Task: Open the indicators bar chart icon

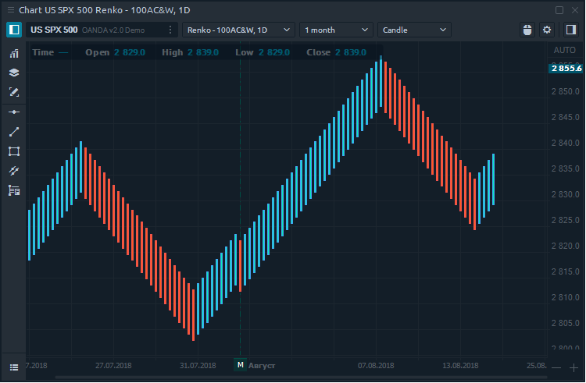Action: (x=14, y=54)
